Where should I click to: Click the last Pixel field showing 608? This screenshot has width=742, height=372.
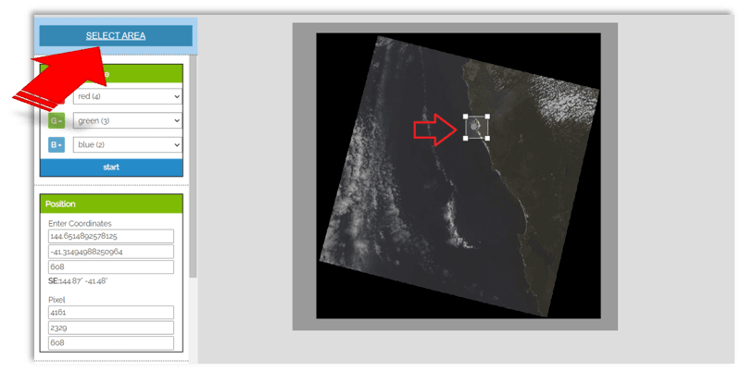[111, 343]
